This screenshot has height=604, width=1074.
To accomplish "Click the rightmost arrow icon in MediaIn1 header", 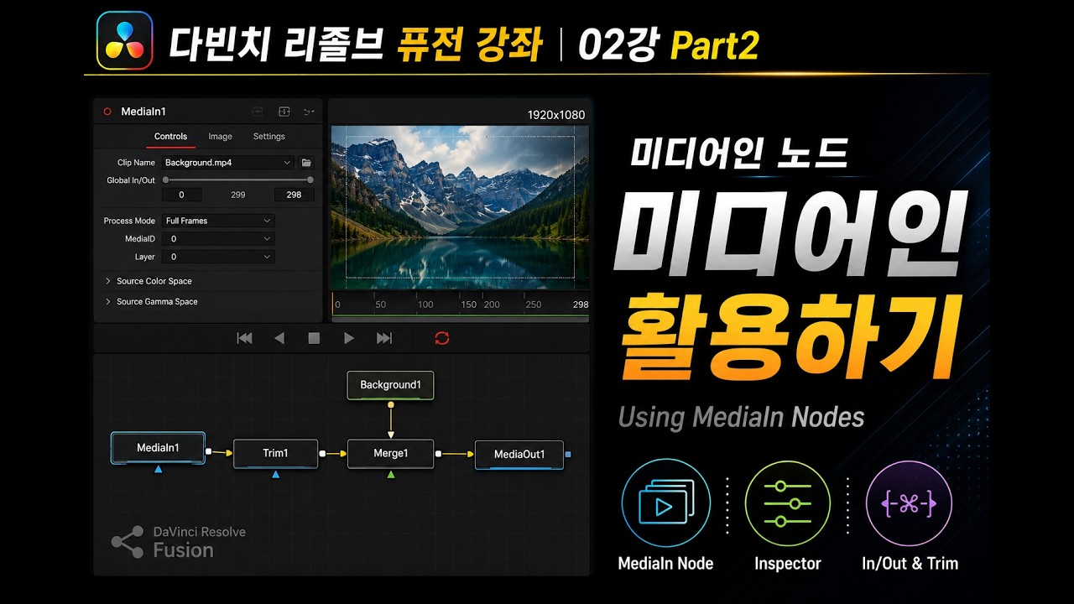I will click(309, 112).
